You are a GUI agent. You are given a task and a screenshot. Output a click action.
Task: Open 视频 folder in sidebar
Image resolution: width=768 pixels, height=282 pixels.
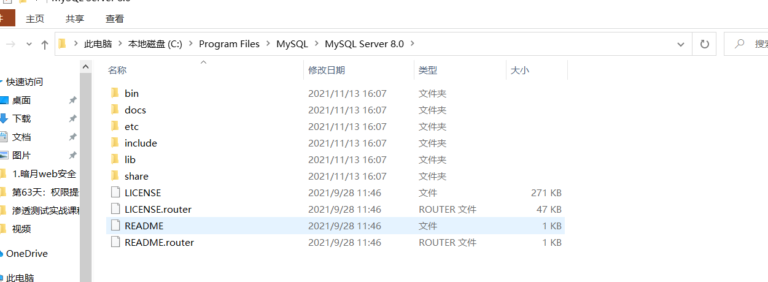21,229
